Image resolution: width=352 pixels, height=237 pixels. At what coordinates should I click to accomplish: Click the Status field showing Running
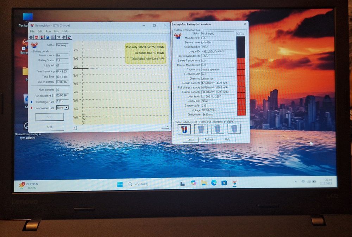pyautogui.click(x=62, y=45)
